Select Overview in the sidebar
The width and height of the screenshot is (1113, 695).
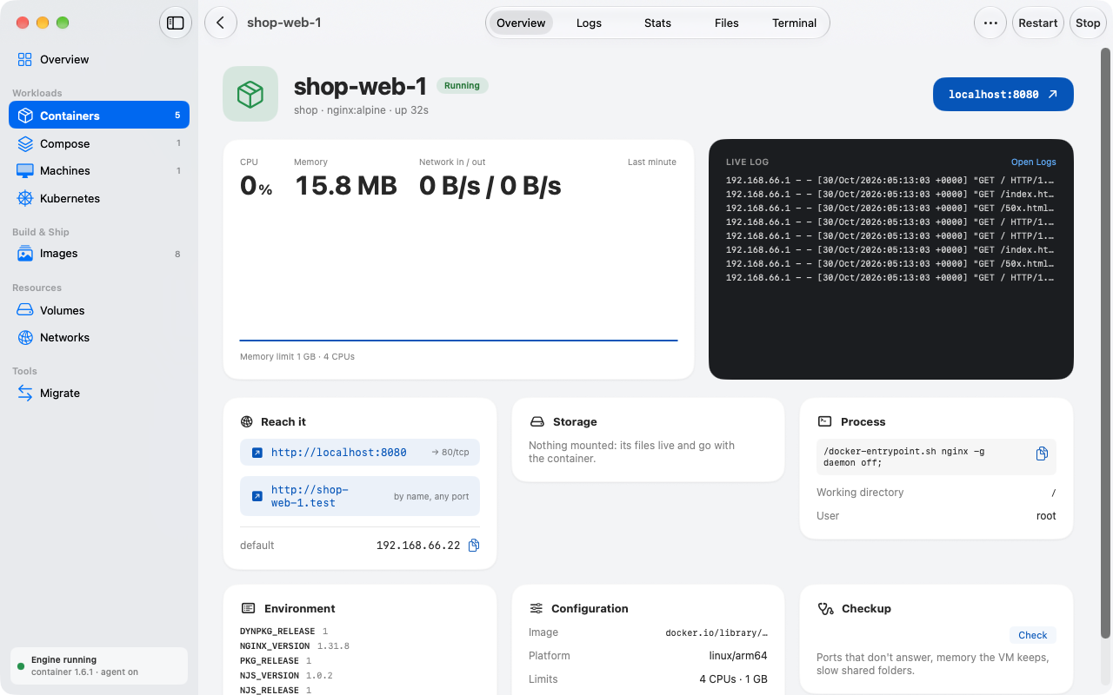99,60
